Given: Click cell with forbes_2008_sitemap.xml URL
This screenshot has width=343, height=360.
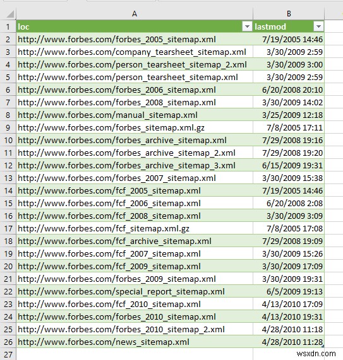Looking at the screenshot, I should 135,102.
